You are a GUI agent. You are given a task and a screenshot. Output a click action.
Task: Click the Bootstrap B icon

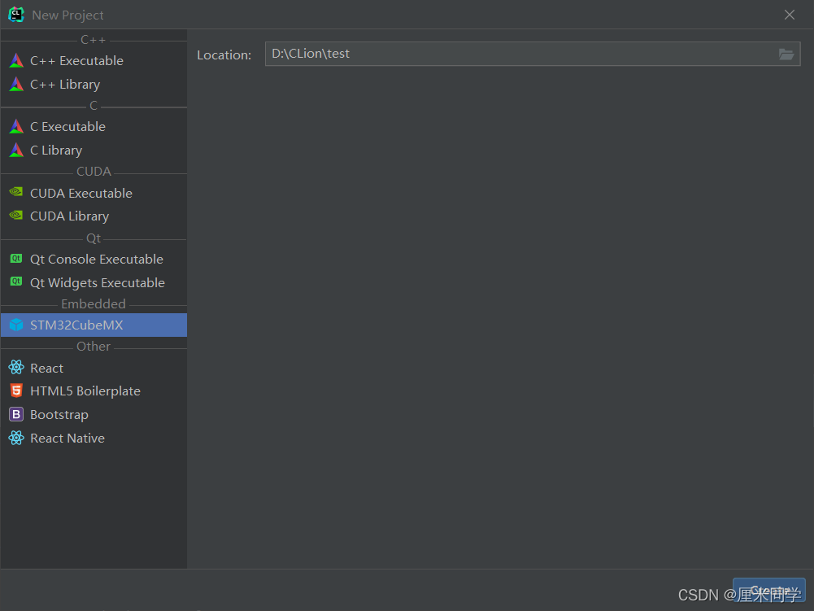pos(16,415)
